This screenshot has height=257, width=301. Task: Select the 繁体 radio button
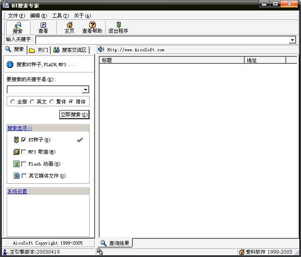click(52, 101)
